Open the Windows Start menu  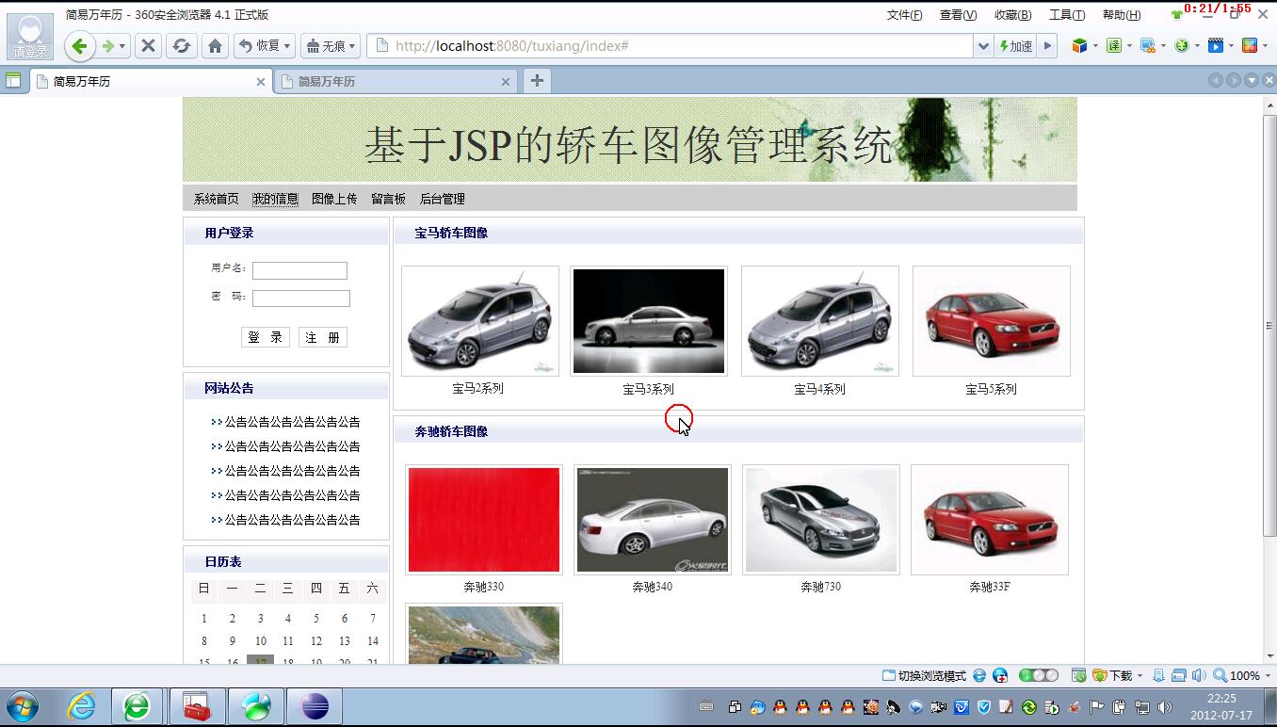coord(23,706)
